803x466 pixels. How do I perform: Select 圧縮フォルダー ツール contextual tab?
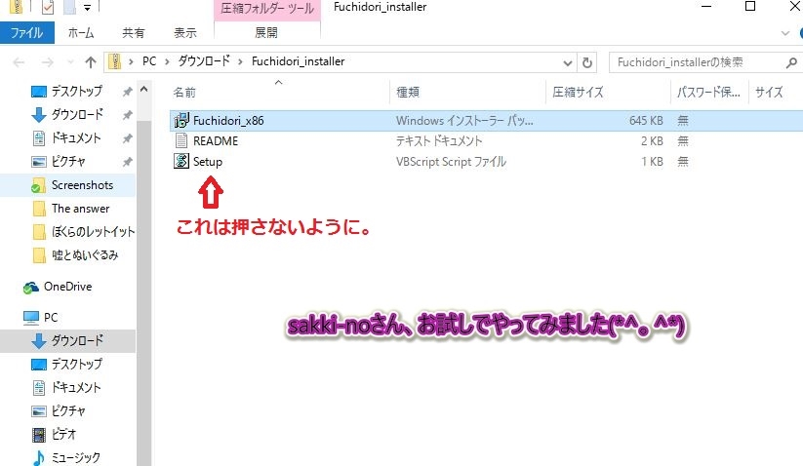[266, 9]
